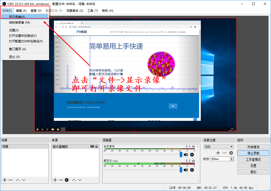This screenshot has width=271, height=191.
Task: Choose 打开配置文件所在路径(P) menu entry
Action: coord(25,41)
